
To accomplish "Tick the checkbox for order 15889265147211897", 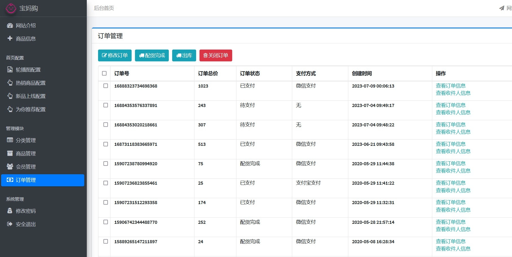I will [106, 242].
